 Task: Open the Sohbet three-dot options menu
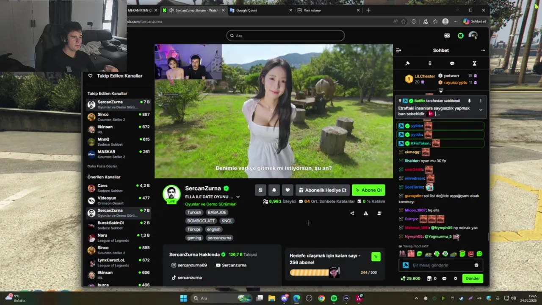point(483,50)
